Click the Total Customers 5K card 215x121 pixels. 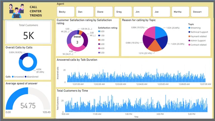point(28,32)
